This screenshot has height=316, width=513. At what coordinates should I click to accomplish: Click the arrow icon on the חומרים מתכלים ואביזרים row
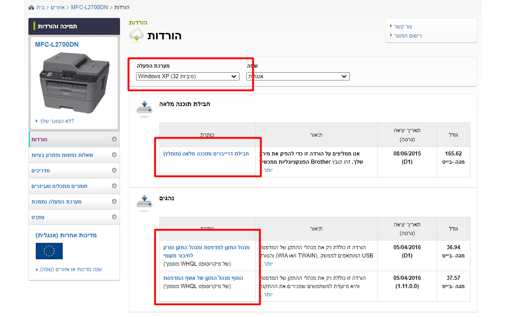(x=114, y=186)
